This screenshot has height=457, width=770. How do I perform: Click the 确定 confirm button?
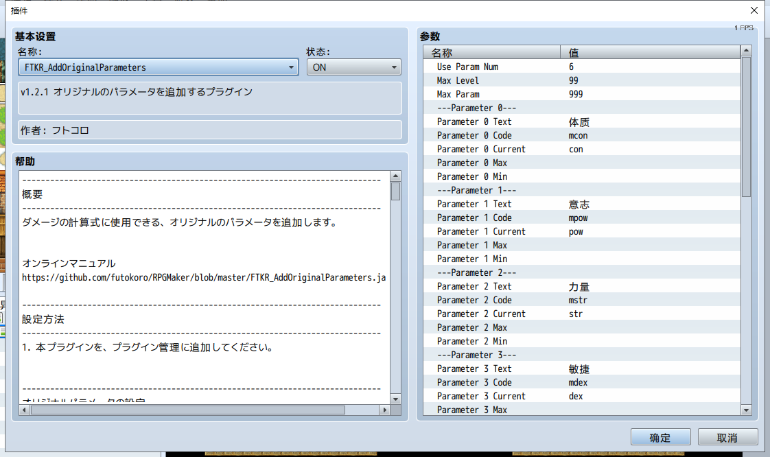pyautogui.click(x=660, y=437)
